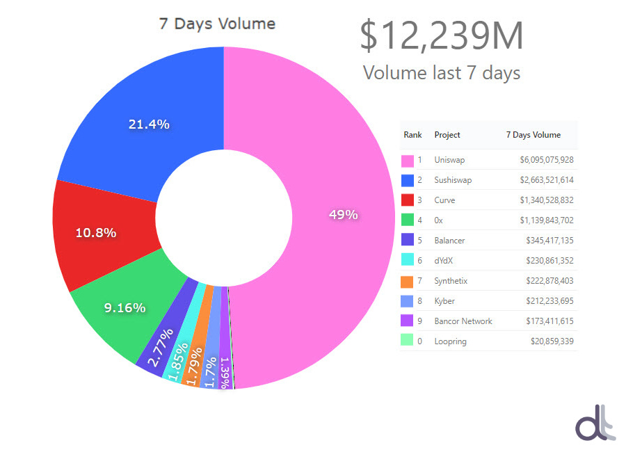
Task: Click the red Curve legend color swatch
Action: point(407,200)
